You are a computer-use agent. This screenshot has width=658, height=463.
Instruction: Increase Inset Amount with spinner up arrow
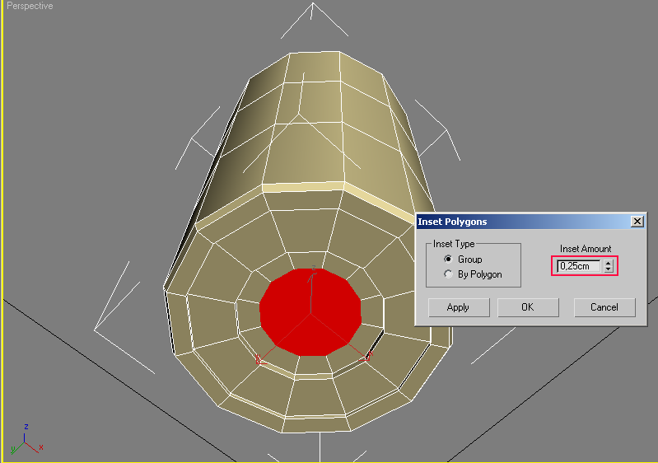609,263
